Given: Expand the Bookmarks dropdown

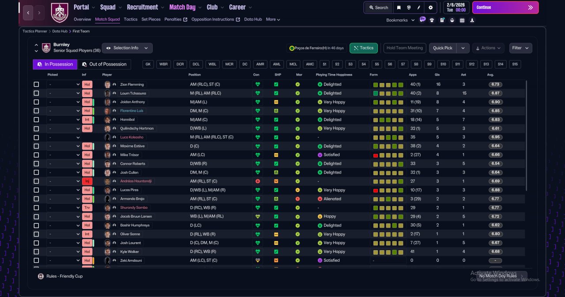Looking at the screenshot, I should point(400,20).
